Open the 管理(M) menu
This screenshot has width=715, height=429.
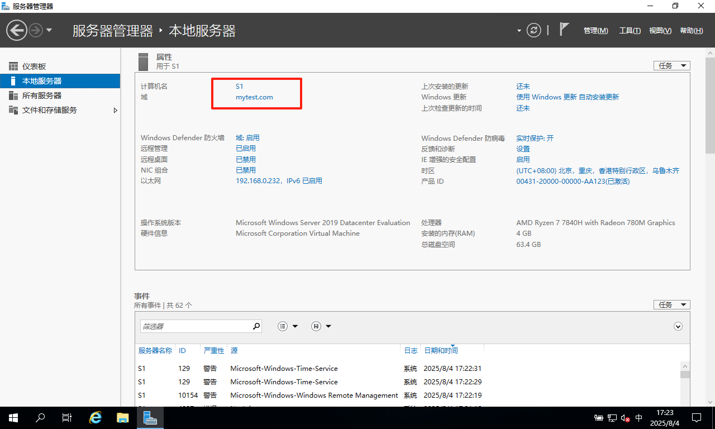pyautogui.click(x=595, y=31)
